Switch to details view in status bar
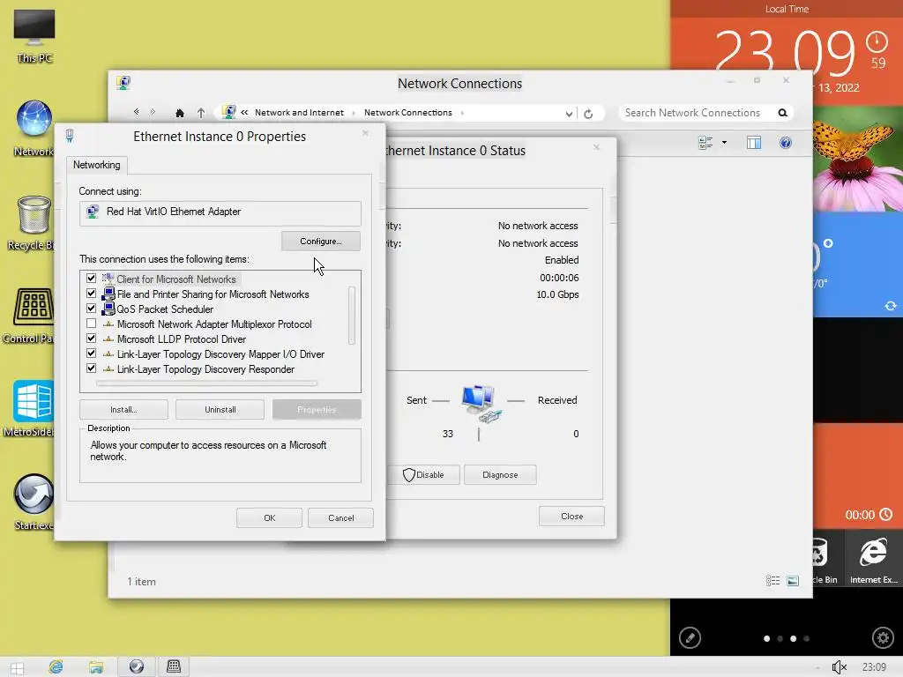Viewport: 903px width, 677px height. (x=772, y=581)
